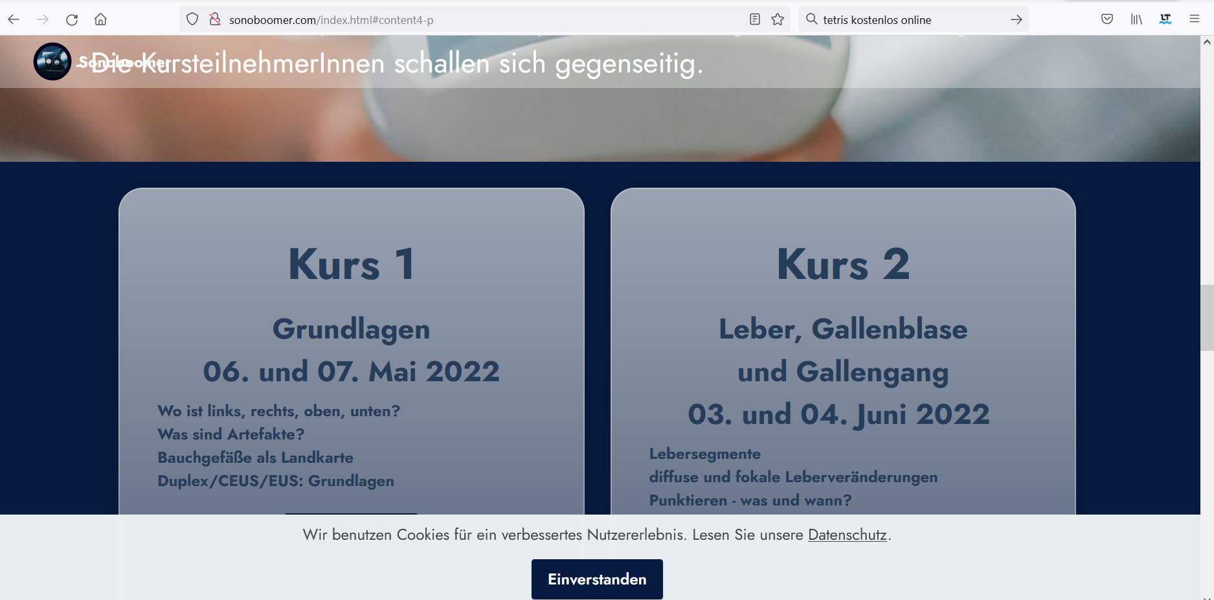Click the 'Kurs 1' heading
Viewport: 1214px width, 600px height.
pyautogui.click(x=352, y=265)
